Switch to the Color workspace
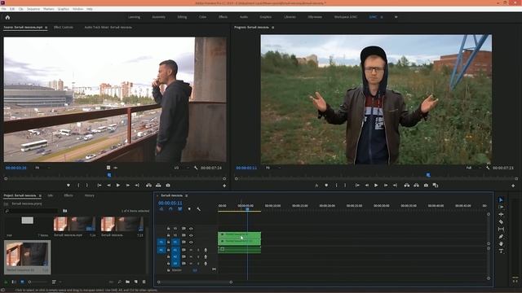 click(202, 17)
